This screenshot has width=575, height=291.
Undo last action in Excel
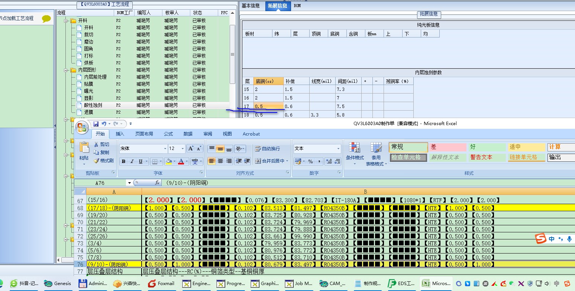tap(104, 124)
